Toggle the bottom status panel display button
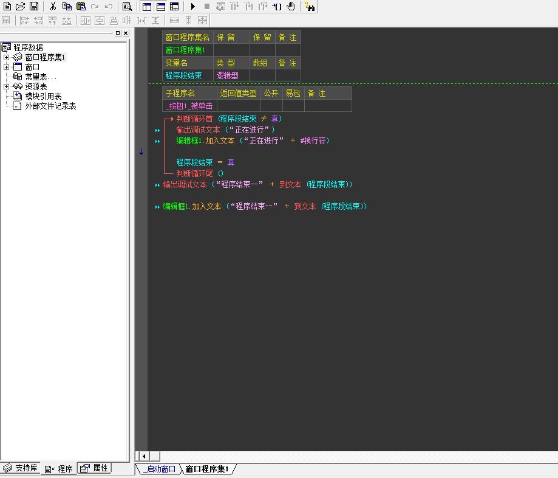Image resolution: width=558 pixels, height=478 pixels. coord(161,7)
